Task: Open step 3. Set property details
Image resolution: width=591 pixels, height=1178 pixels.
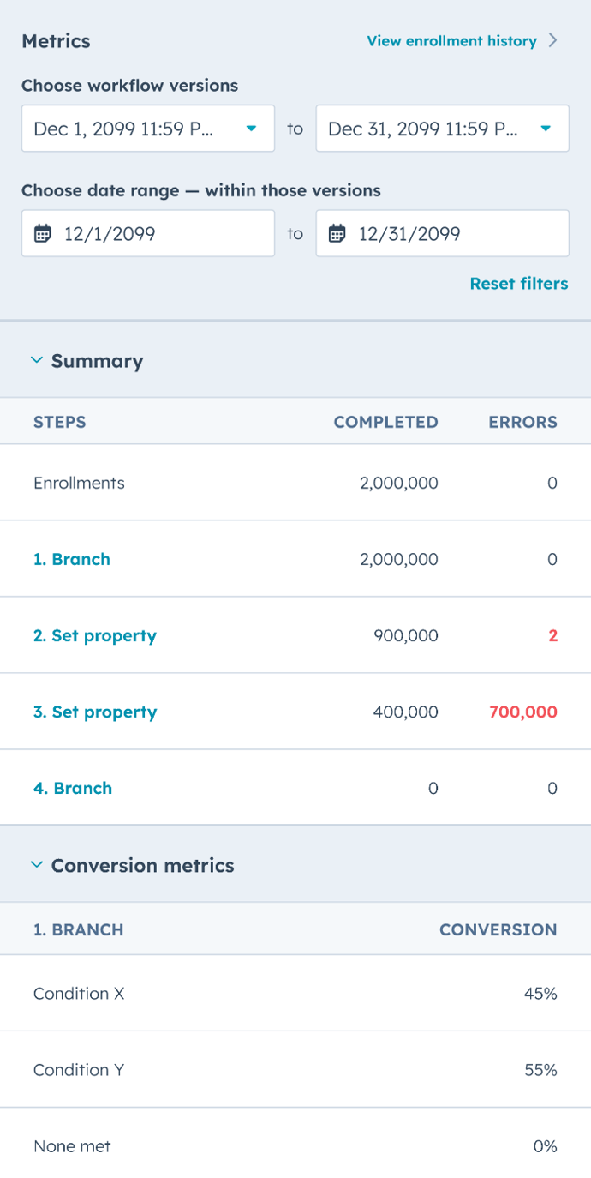Action: click(94, 712)
